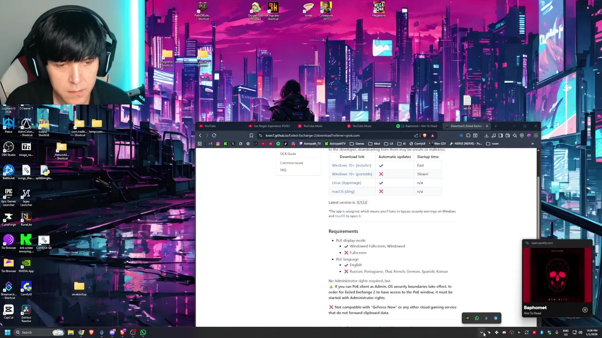This screenshot has width=602, height=338.
Task: Open the Gmail bookmark icon
Action: click(x=210, y=144)
